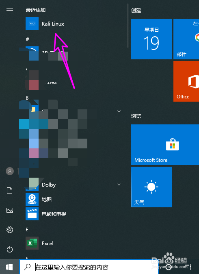Screen dimensions: 199x274
Task: Open the 邮件 (Mail) tile
Action: tap(186, 39)
